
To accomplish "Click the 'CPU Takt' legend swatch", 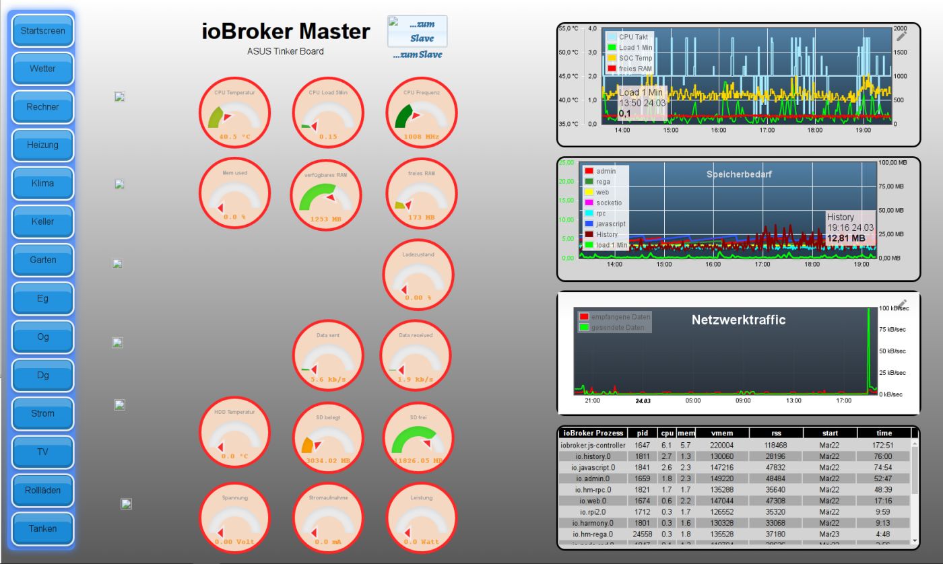I will [x=612, y=37].
